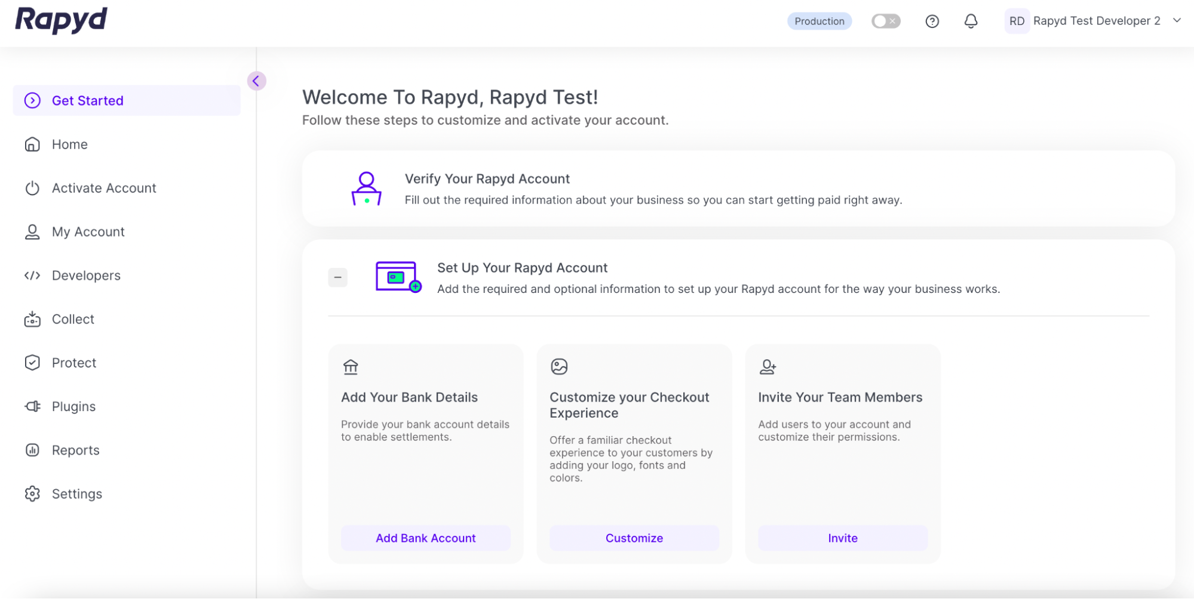
Task: Collapse the sidebar with purple chevron
Action: tap(256, 81)
